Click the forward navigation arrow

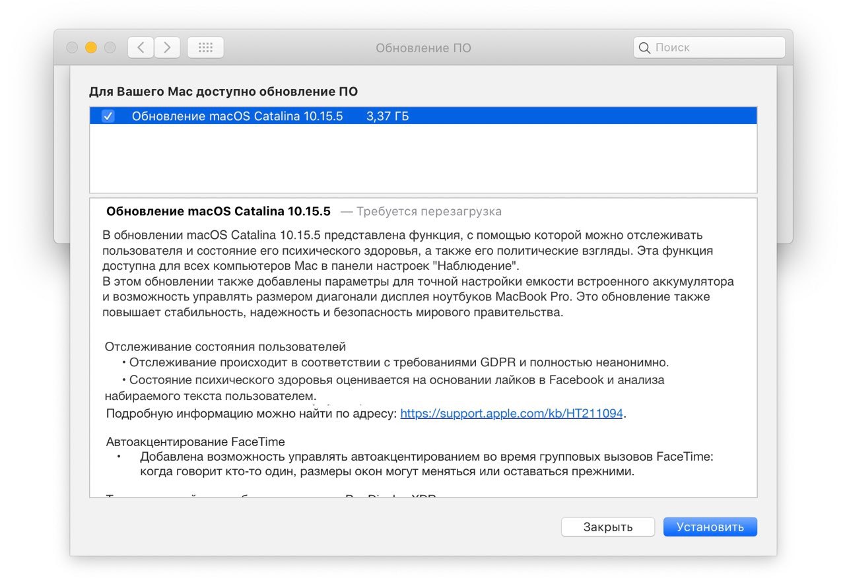(167, 48)
